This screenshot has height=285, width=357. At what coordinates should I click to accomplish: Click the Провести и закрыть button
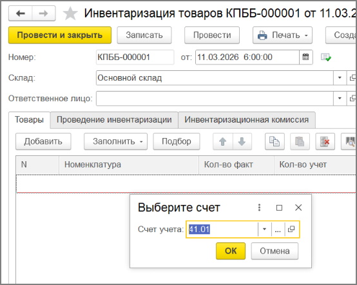60,35
